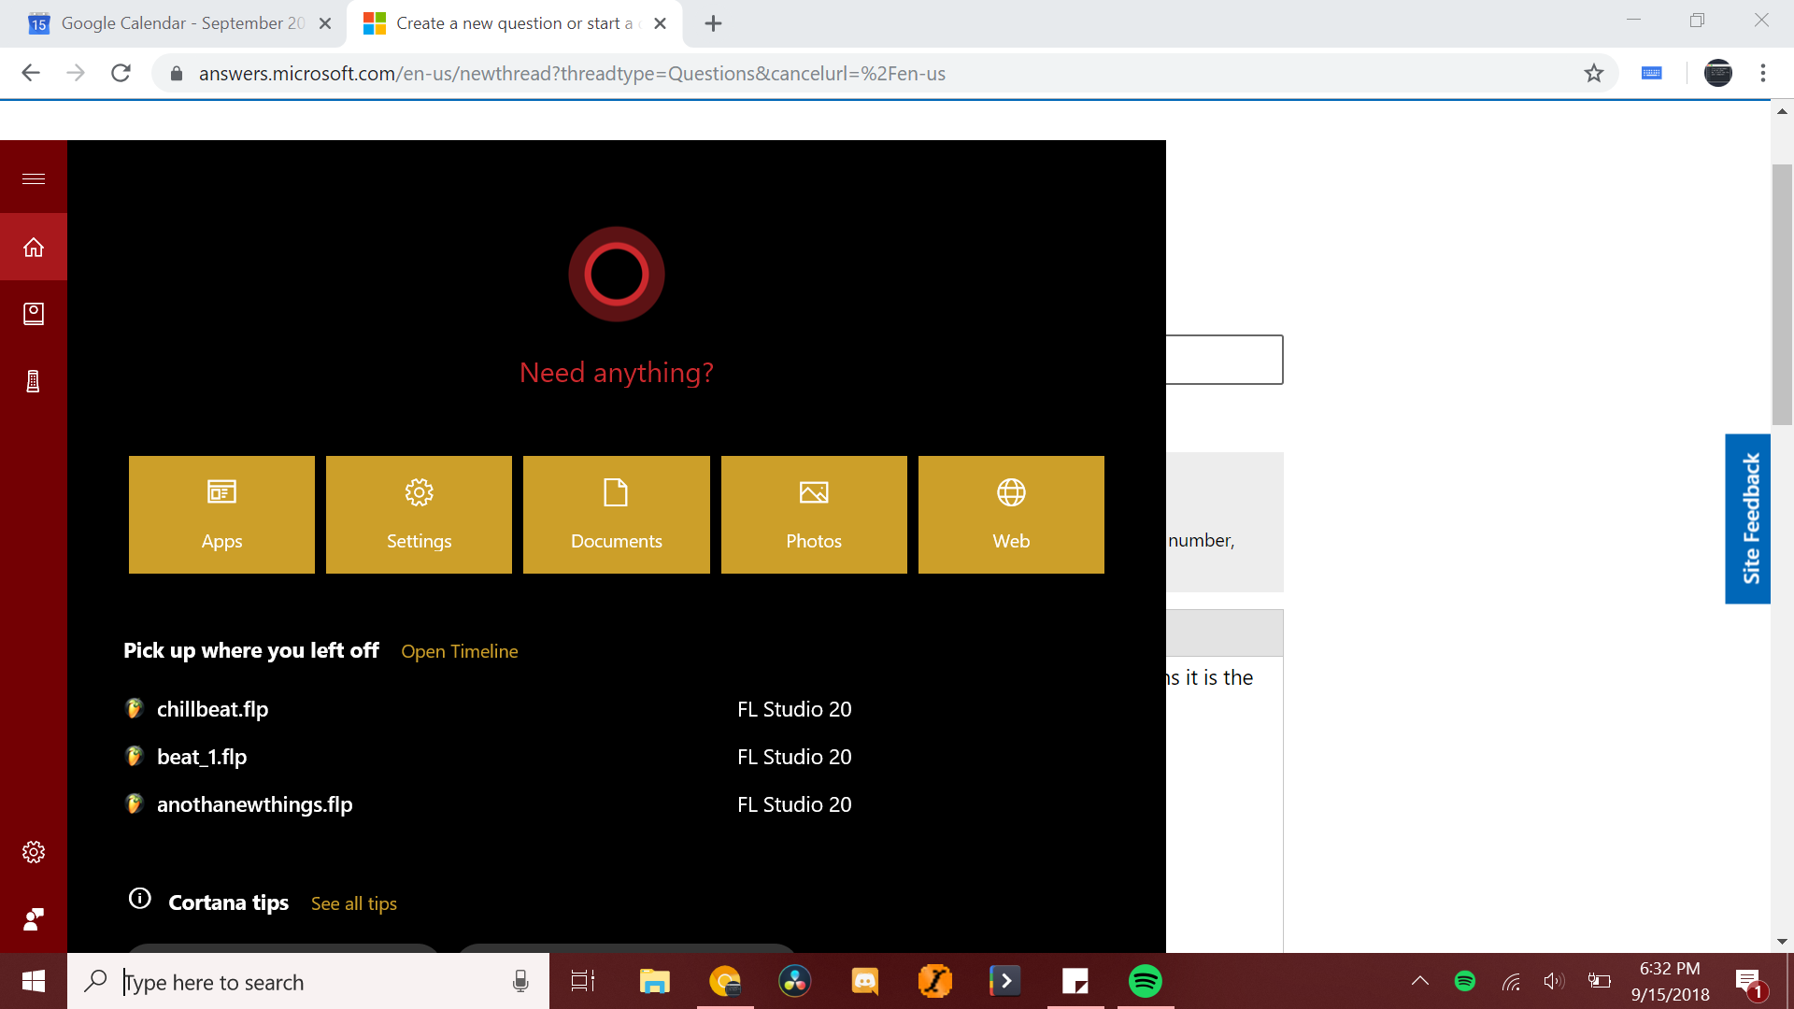
Task: Click Cortana Home icon in sidebar
Action: [x=34, y=248]
